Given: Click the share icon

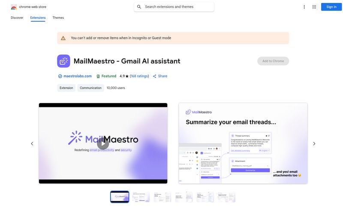Looking at the screenshot, I should [154, 76].
